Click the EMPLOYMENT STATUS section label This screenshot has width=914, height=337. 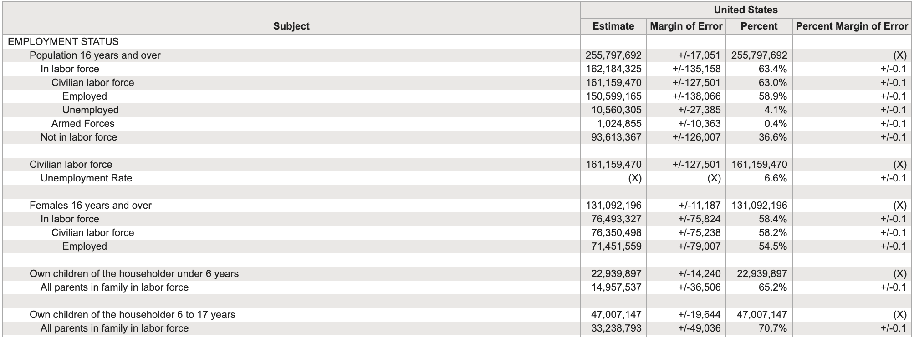(x=63, y=41)
